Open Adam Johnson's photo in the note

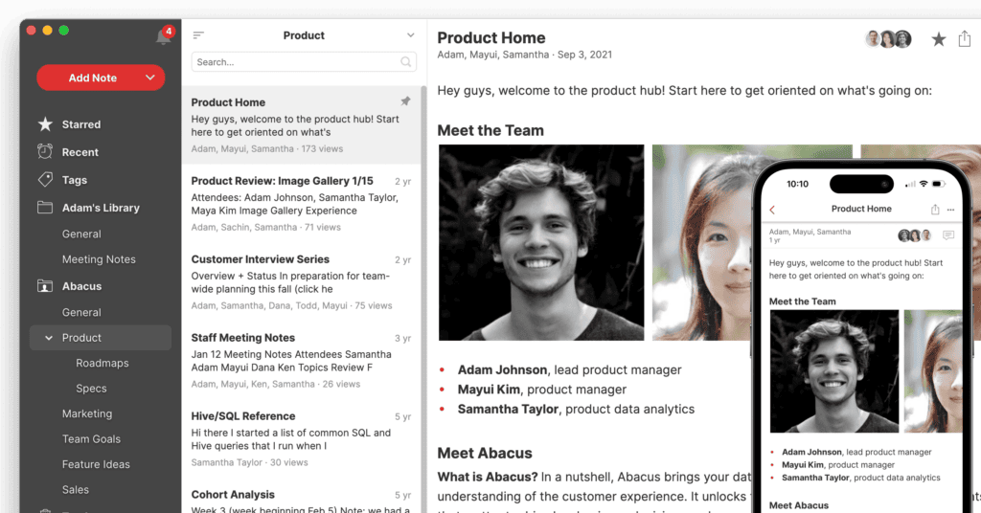pos(541,242)
